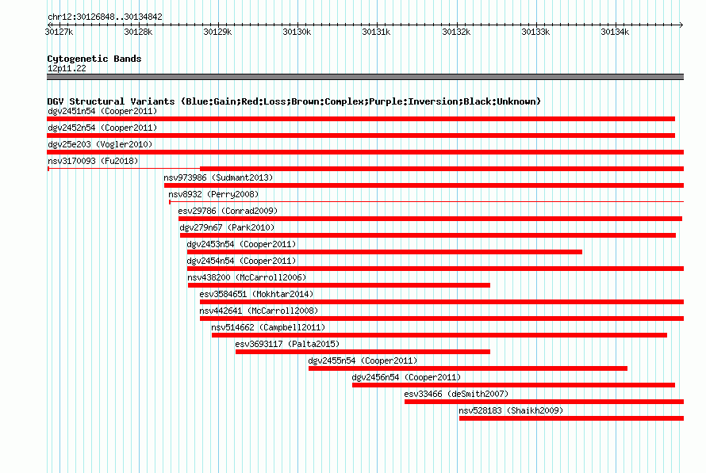Screen dimensions: 706x473
Task: Click the red bar under dgv279n67
Action: pos(428,235)
